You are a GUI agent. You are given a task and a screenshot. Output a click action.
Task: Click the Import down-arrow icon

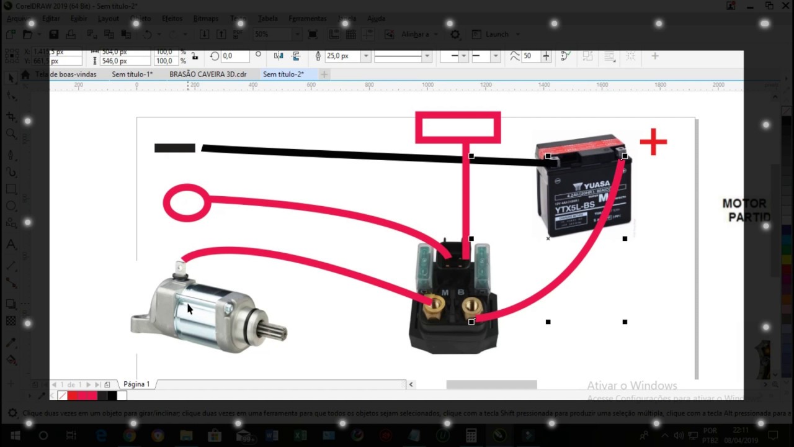(205, 34)
